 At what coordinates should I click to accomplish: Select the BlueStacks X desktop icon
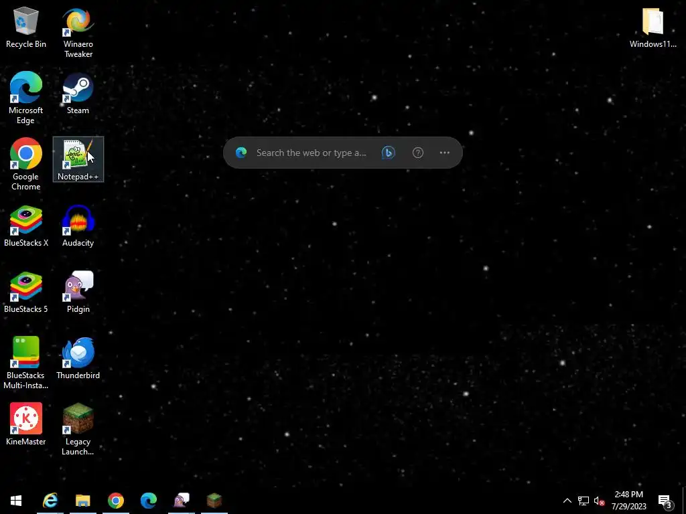click(x=26, y=226)
